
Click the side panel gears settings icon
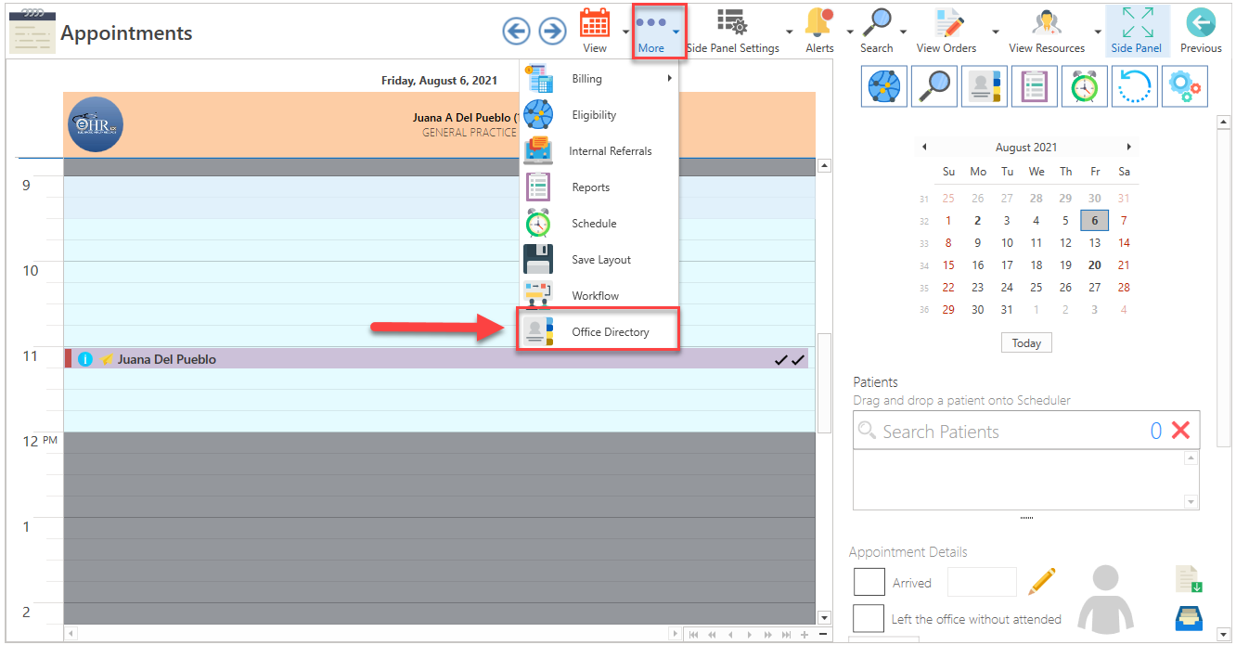[x=1185, y=86]
